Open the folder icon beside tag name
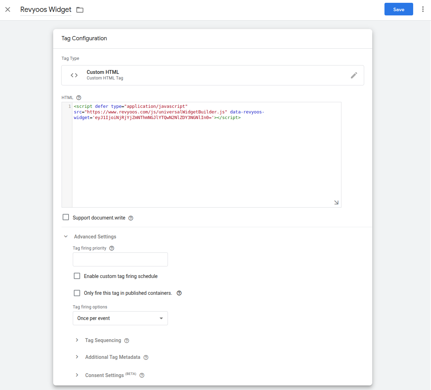This screenshot has height=390, width=431. click(x=80, y=10)
